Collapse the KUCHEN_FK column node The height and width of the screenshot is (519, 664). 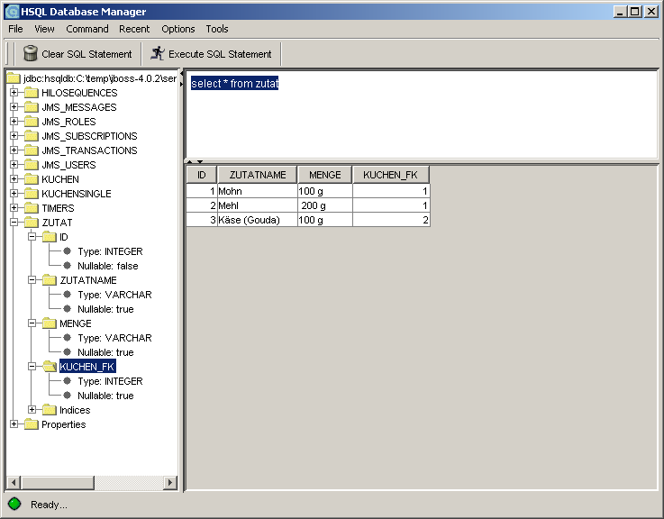(x=32, y=366)
